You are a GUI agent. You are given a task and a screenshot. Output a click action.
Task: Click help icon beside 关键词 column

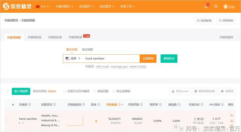click(29, 104)
